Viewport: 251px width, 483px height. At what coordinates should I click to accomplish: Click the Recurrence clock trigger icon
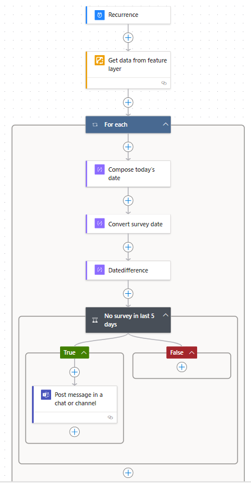coord(99,15)
